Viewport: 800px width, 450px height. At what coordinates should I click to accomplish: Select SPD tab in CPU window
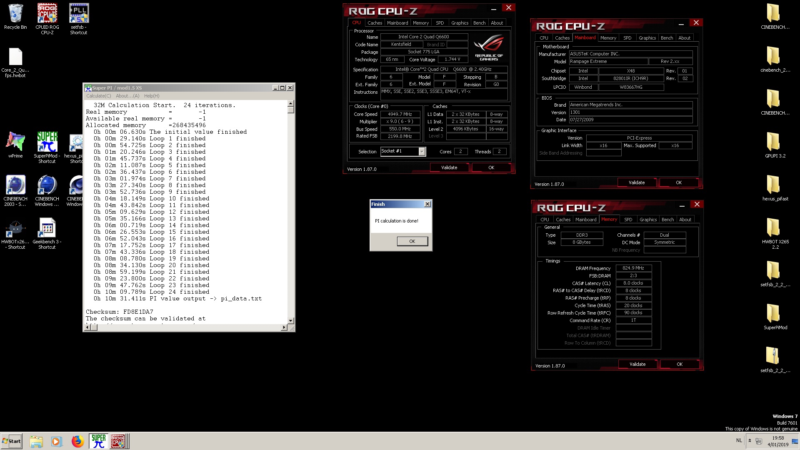click(x=440, y=23)
